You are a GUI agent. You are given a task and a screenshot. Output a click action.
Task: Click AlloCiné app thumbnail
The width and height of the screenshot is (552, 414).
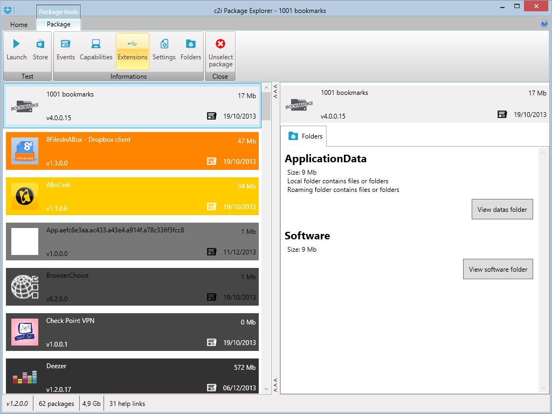tap(25, 196)
